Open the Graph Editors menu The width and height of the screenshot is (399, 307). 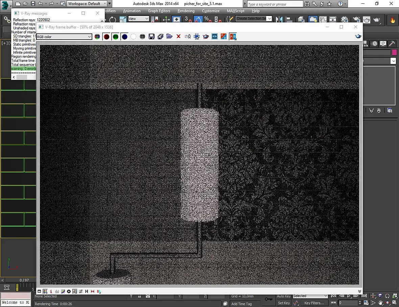tap(159, 11)
